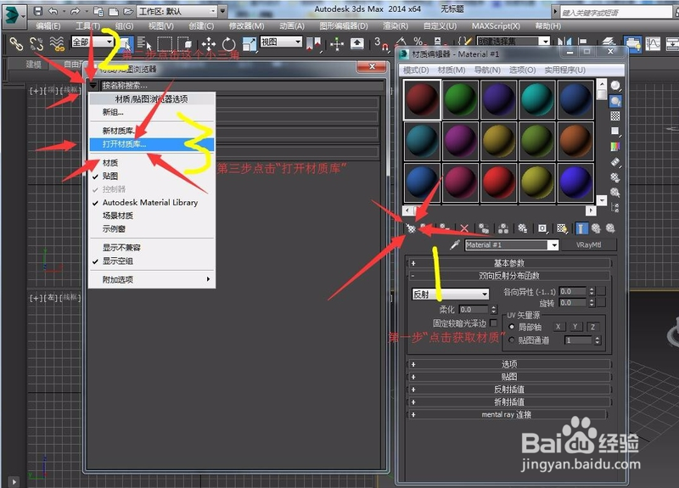Open the 反射 BRDF type dropdown
679x488 pixels.
(x=451, y=294)
